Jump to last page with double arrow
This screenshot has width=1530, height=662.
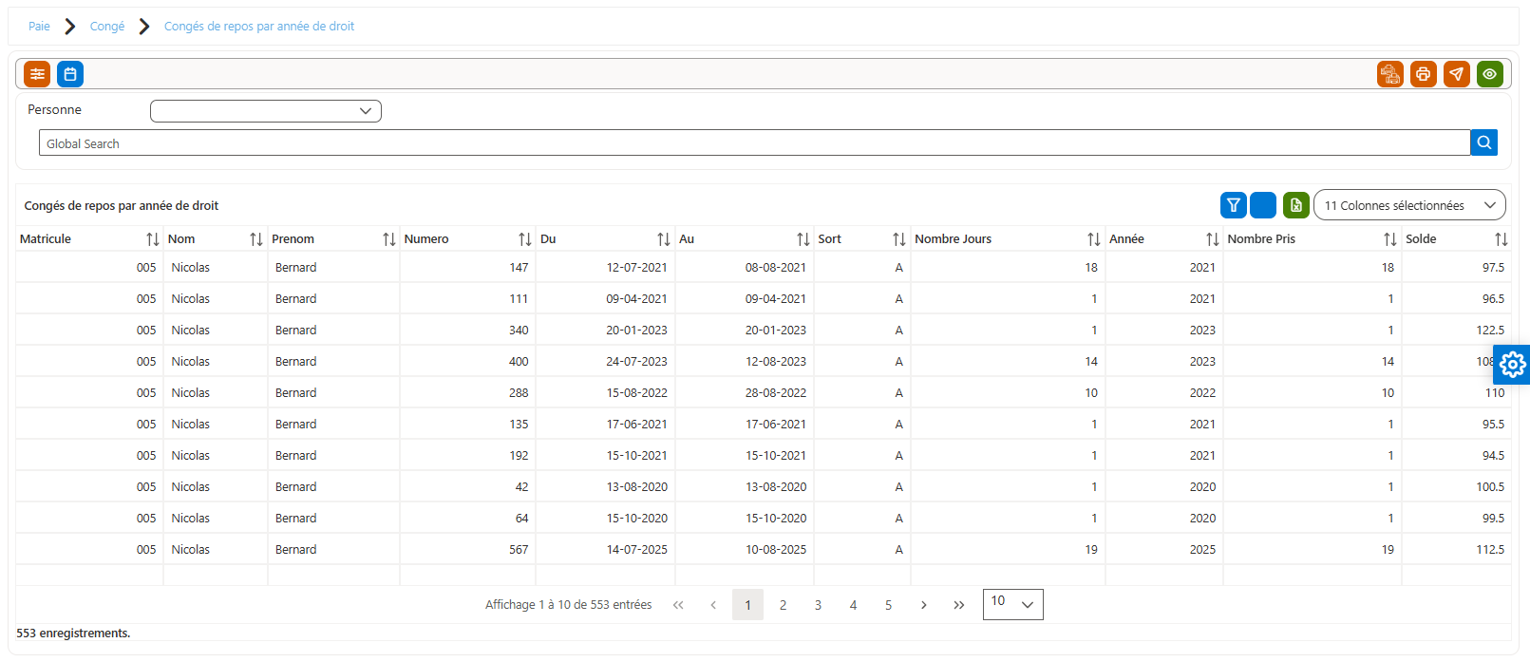(x=959, y=605)
